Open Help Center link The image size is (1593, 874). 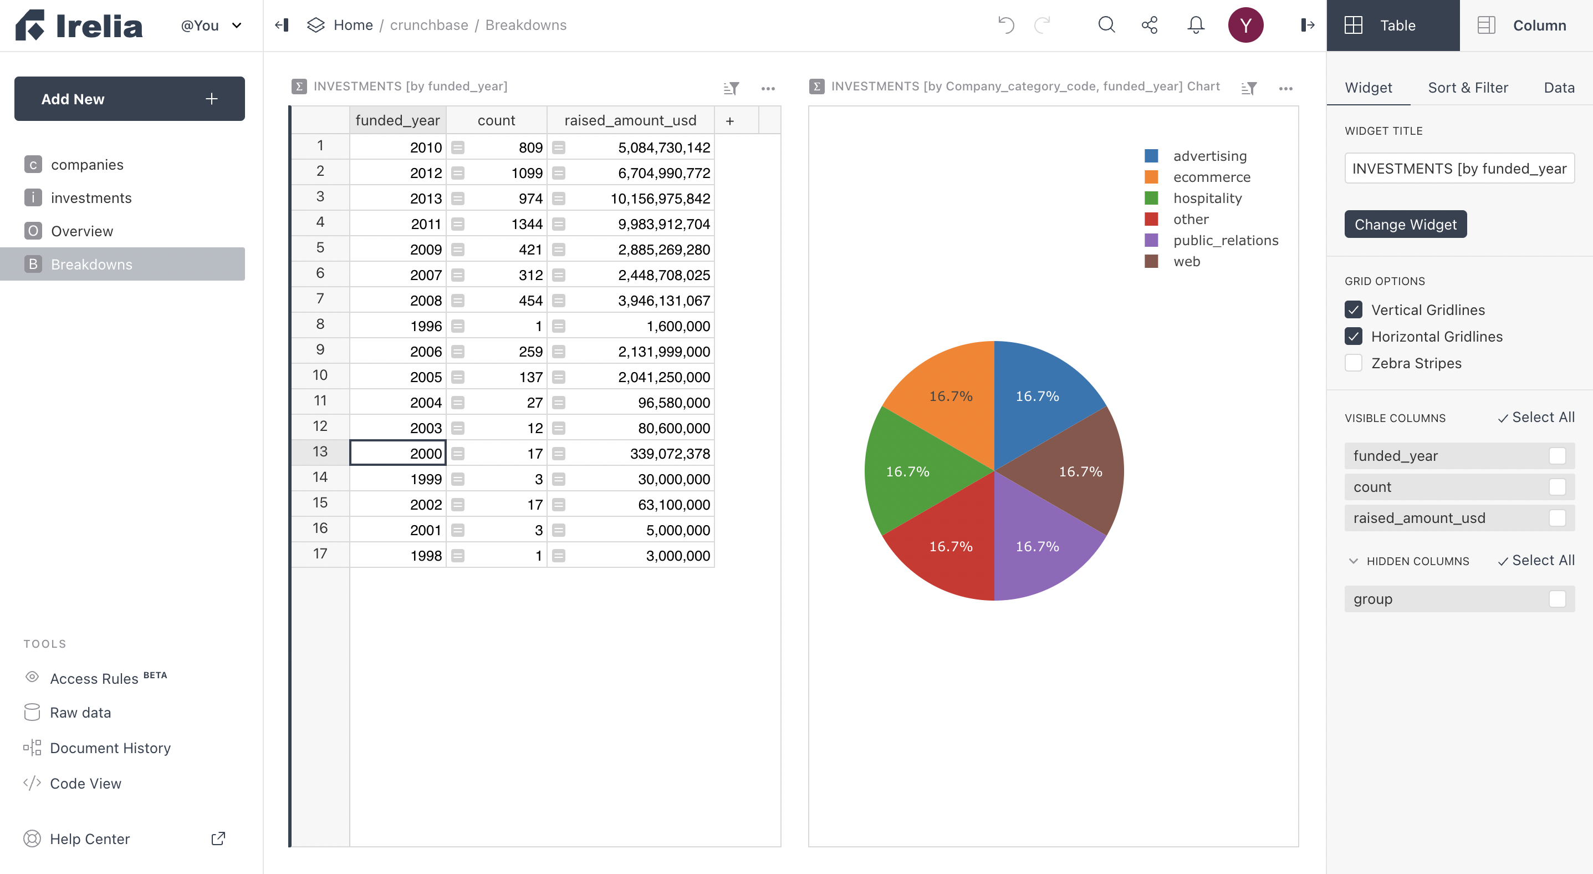pos(90,839)
